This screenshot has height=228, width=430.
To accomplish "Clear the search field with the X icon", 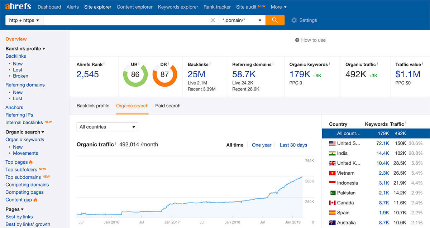I will (213, 20).
